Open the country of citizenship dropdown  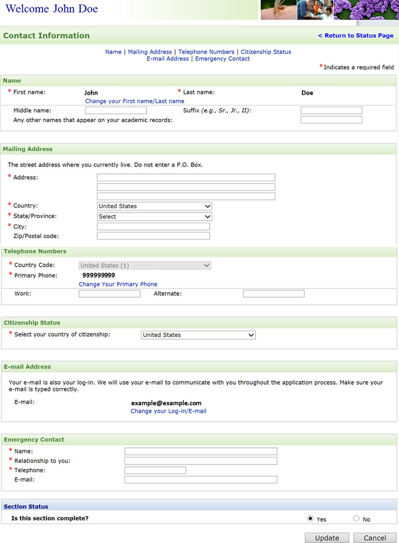pyautogui.click(x=198, y=335)
